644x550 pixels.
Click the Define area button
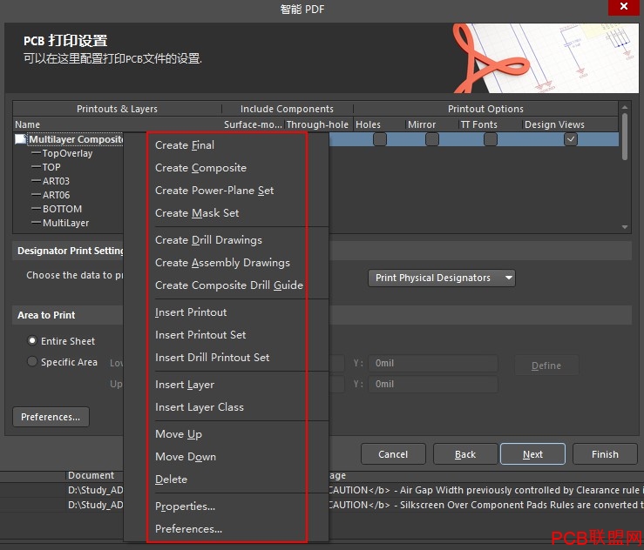(x=546, y=365)
